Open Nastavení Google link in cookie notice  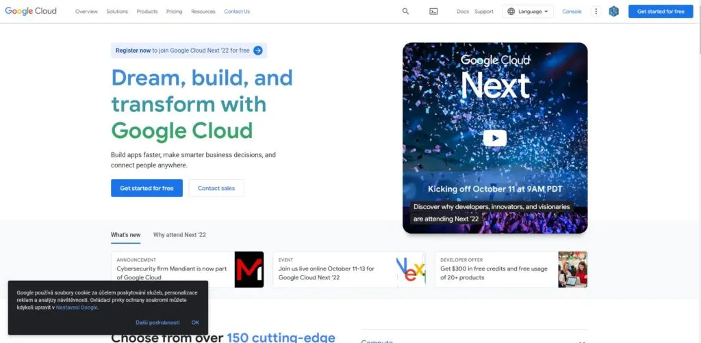tap(77, 307)
